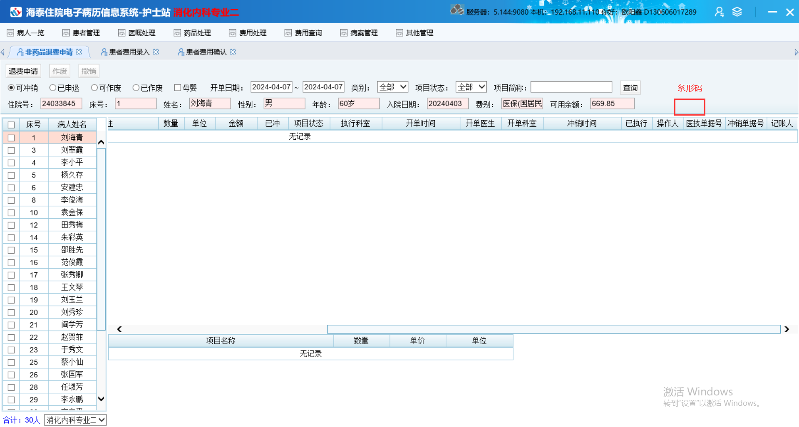Viewport: 799px width, 427px height.
Task: Click the 住院号 field
Action: click(x=61, y=104)
